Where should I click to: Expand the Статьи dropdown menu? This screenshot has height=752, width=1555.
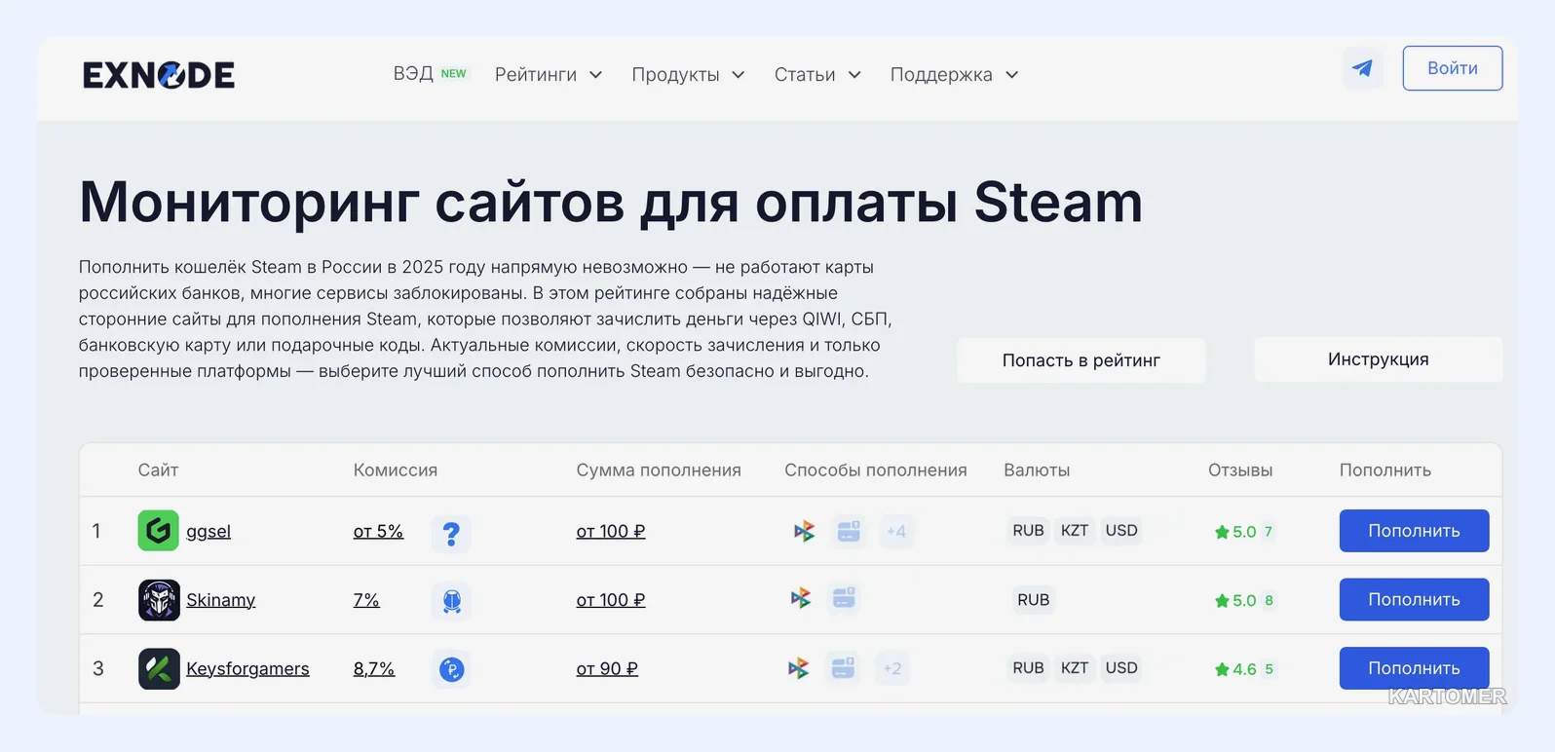click(x=817, y=75)
